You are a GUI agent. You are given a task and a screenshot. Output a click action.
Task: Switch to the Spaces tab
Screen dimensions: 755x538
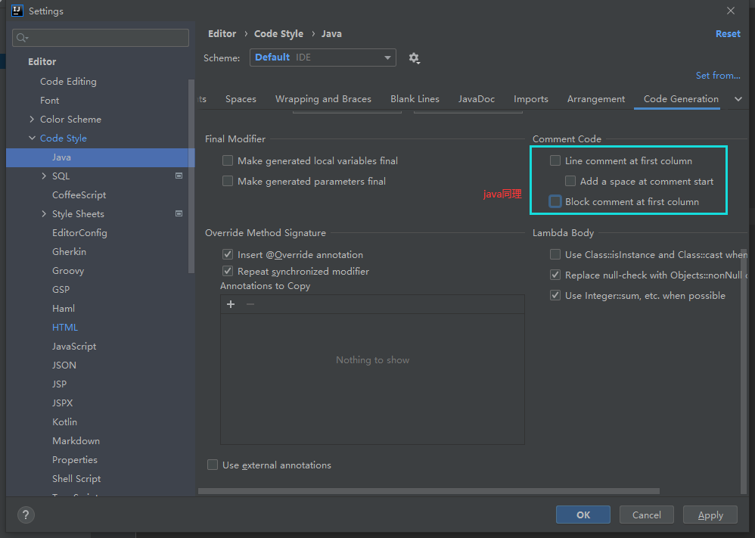(241, 98)
